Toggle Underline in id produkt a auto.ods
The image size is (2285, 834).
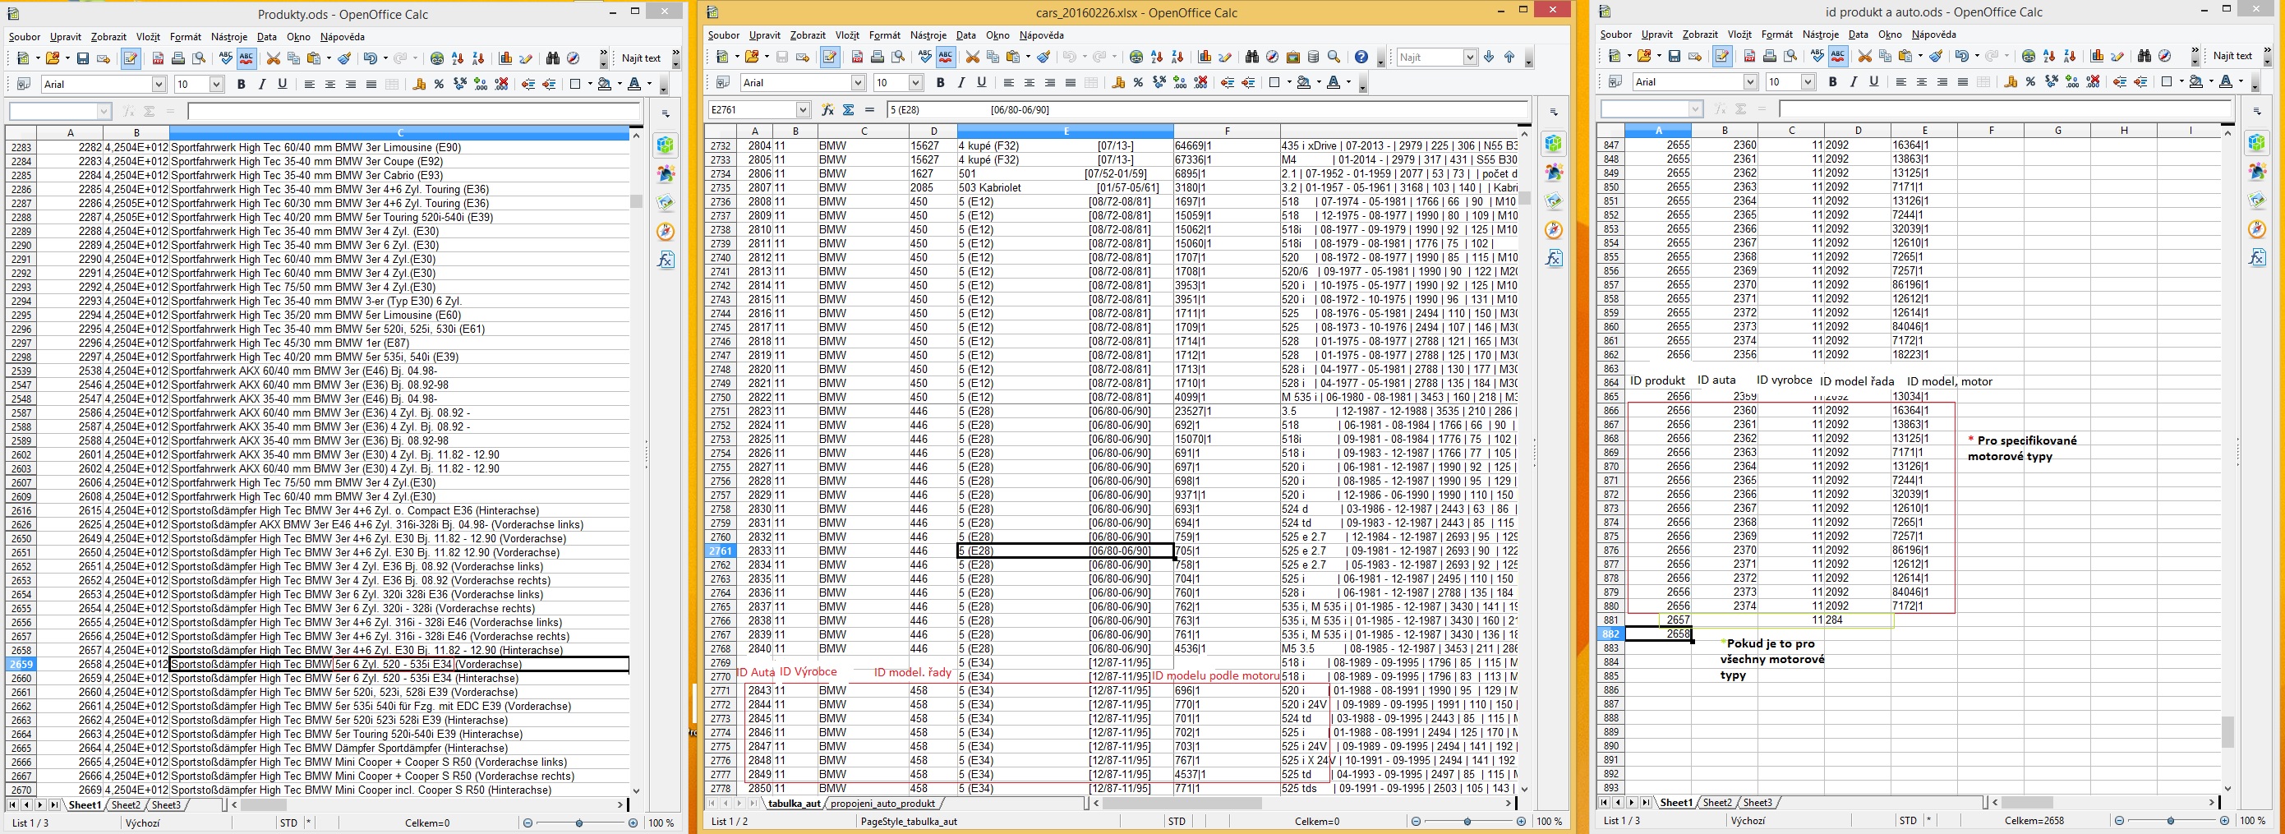pos(1873,81)
